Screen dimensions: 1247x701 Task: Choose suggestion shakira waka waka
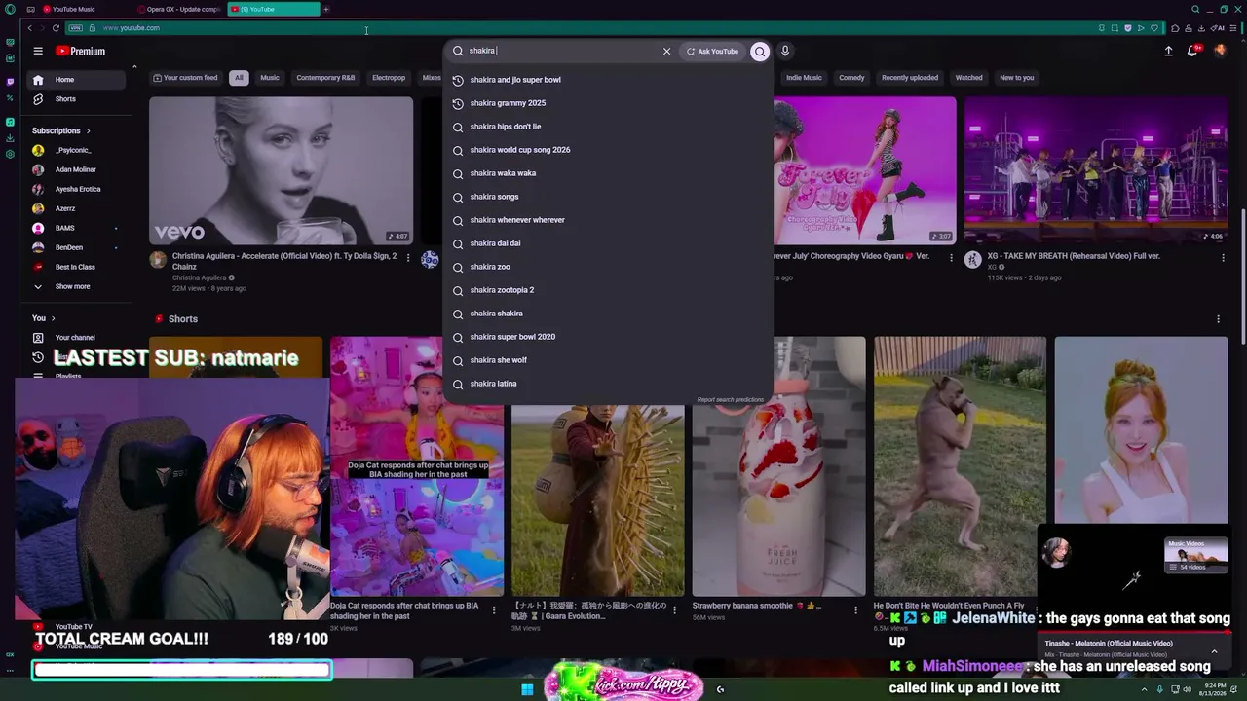(x=608, y=173)
